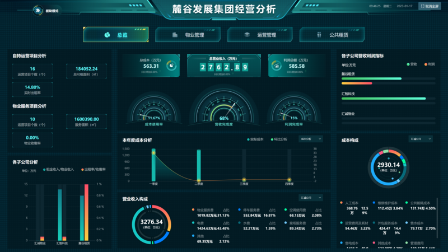Open company dropdown in 营业收入构成 panel
Viewport: 448px width, 252px height.
point(311,198)
